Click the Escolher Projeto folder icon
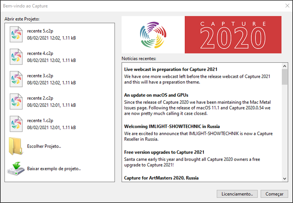The height and width of the screenshot is (203, 293). click(x=16, y=146)
